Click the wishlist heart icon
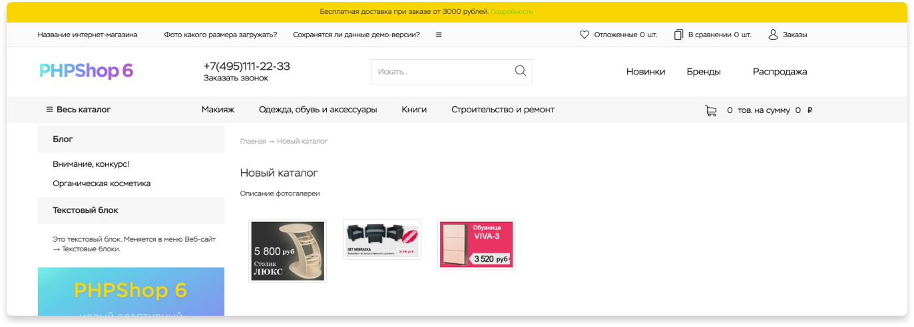Screen dimensions: 914x327 [584, 35]
